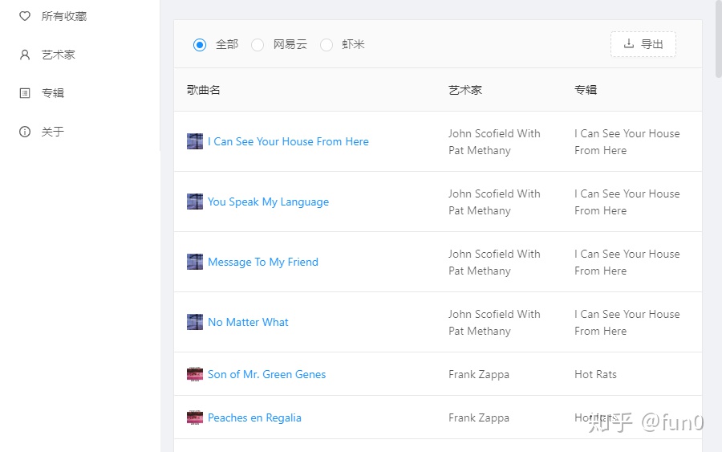Click the person icon beside 艺术家
The height and width of the screenshot is (452, 722).
click(x=25, y=55)
